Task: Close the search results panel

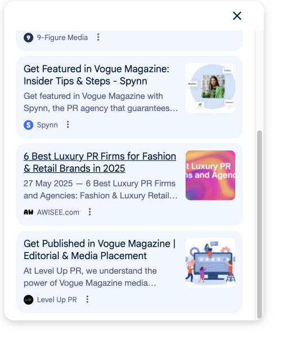Action: pos(237,16)
